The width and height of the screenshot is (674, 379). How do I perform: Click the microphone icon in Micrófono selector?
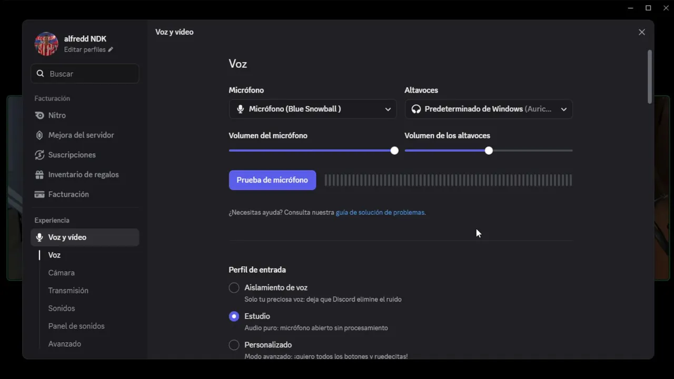240,109
